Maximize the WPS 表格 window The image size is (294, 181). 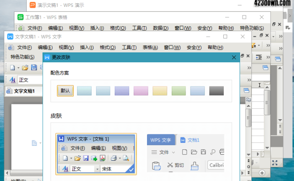pyautogui.click(x=244, y=17)
